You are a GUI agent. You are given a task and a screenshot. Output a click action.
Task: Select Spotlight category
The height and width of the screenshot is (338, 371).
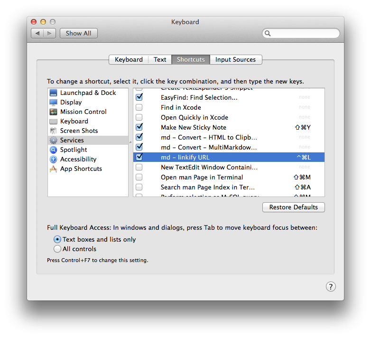(x=88, y=150)
